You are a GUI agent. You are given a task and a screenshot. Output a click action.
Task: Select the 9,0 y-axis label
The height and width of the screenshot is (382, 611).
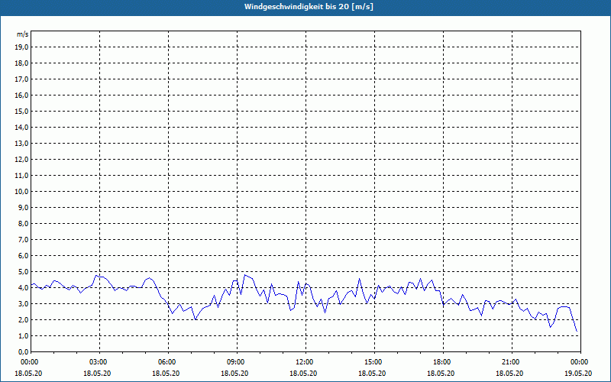[23, 207]
